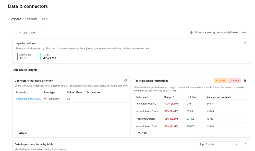Switch to the Overview tab
The width and height of the screenshot is (255, 151).
[x=16, y=19]
